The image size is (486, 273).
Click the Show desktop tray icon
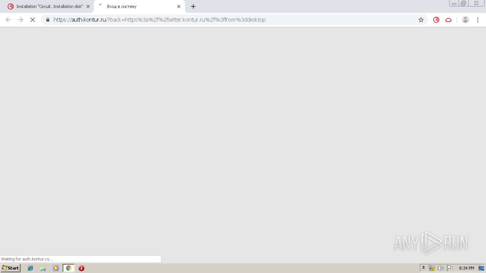point(481,268)
